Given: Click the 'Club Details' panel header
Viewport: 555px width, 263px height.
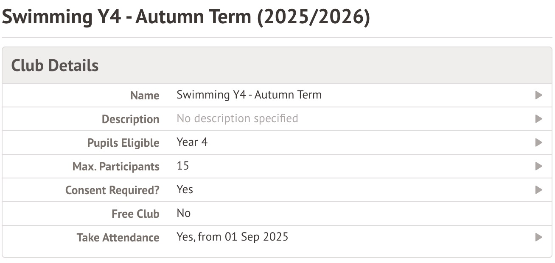Looking at the screenshot, I should [x=55, y=66].
